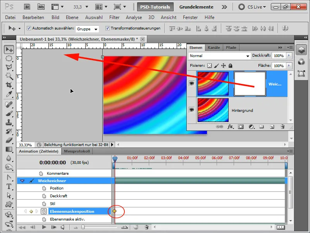Toggle stopwatch for Ebenenmaskenposition
Viewport: 310px width, 233px height.
point(44,211)
